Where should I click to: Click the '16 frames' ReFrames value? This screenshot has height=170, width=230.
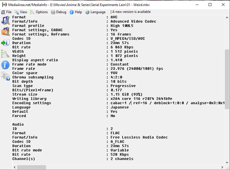[121, 34]
